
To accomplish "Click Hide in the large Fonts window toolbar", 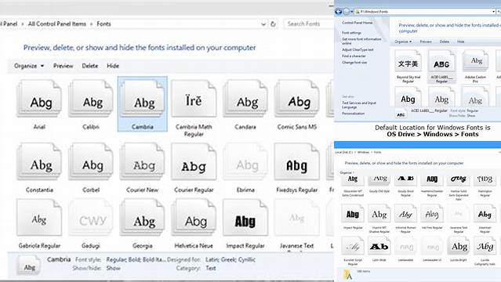I will click(x=113, y=66).
